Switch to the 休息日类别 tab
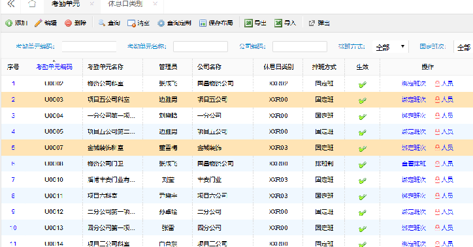Image resolution: width=473 pixels, height=247 pixels. (x=125, y=4)
